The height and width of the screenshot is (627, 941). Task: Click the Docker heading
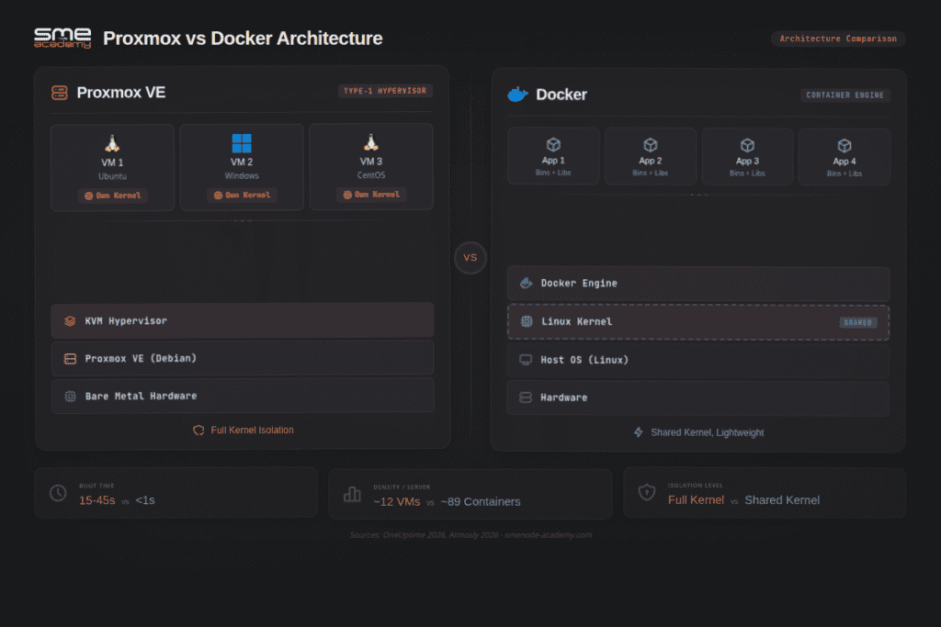[561, 95]
